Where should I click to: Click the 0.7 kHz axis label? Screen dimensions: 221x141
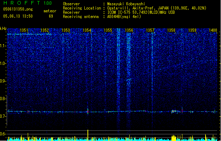(3, 116)
